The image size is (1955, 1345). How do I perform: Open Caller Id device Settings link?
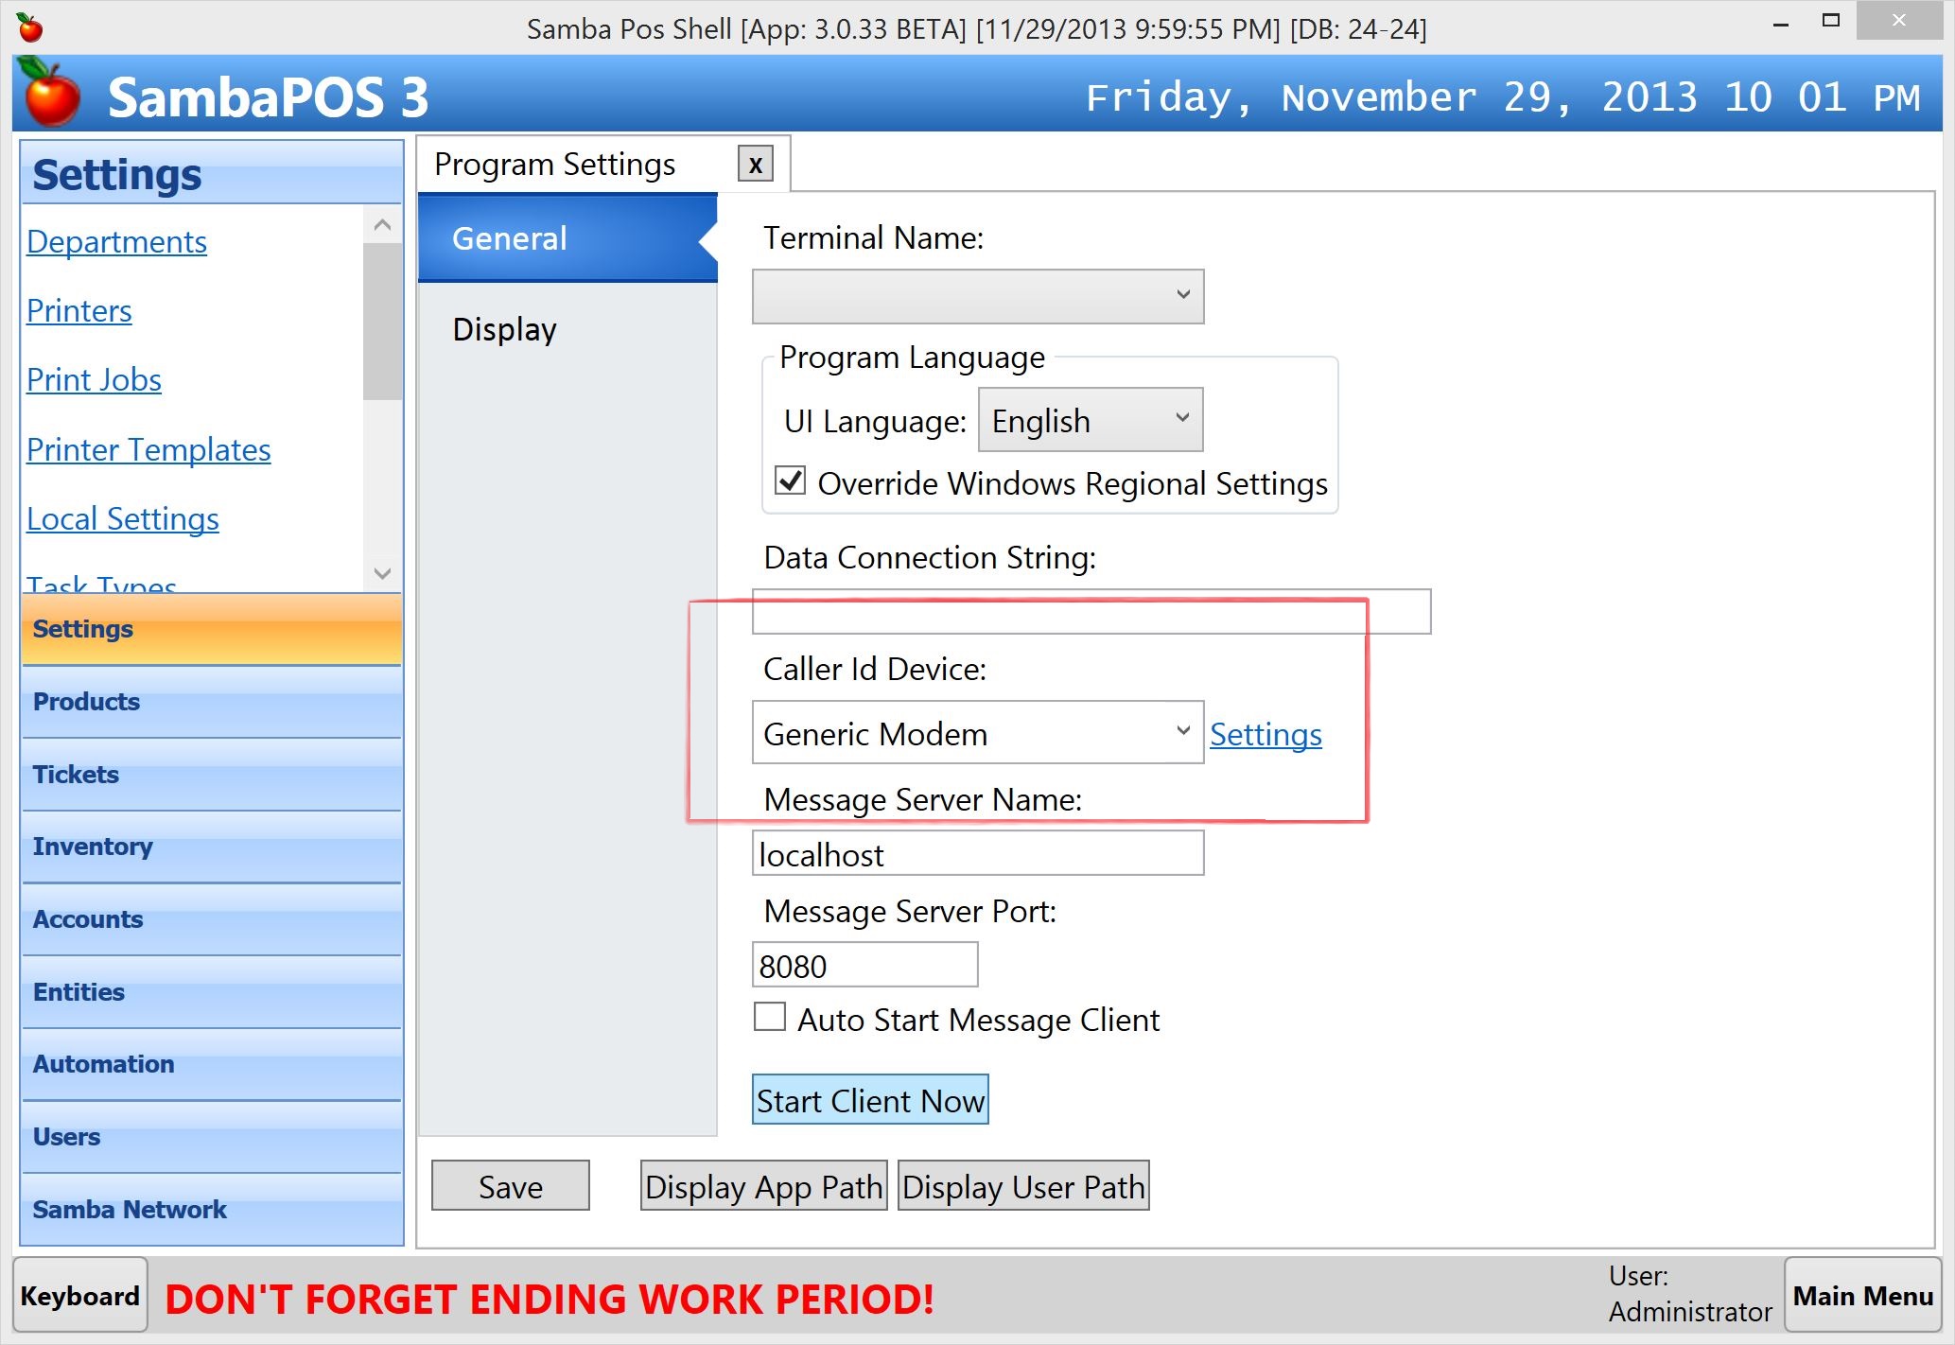(x=1266, y=734)
